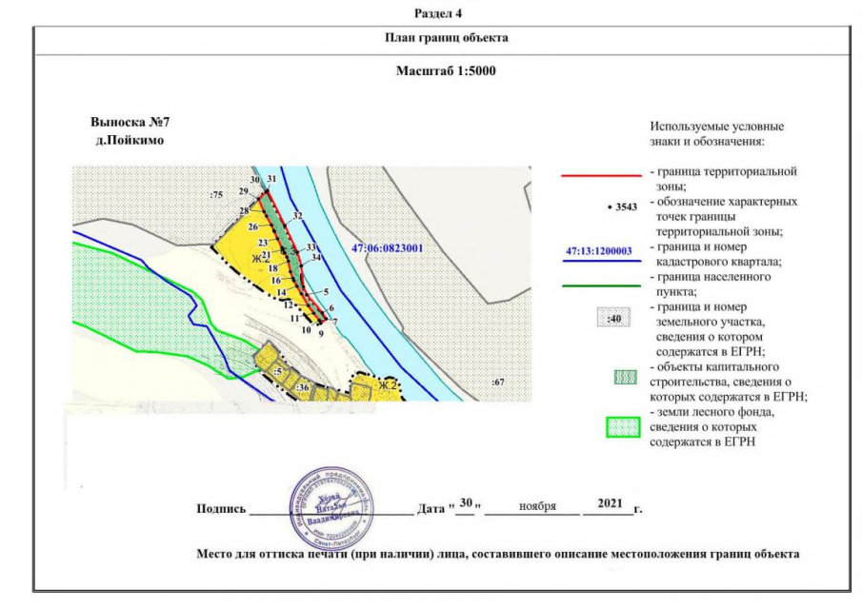Click the green hatched capital construction legend symbol
This screenshot has height=609, width=862.
click(624, 377)
